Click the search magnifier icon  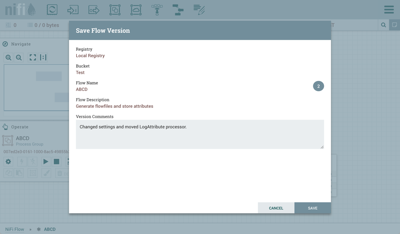point(383,25)
